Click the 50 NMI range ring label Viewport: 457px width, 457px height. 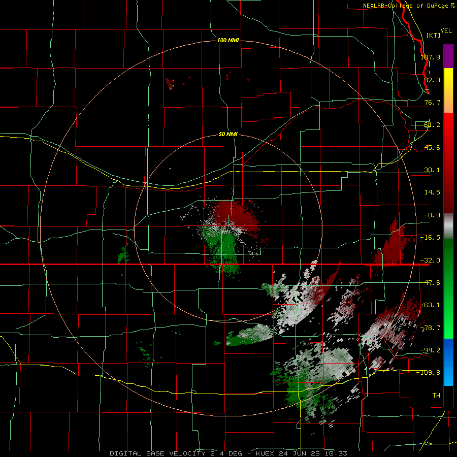coord(228,135)
